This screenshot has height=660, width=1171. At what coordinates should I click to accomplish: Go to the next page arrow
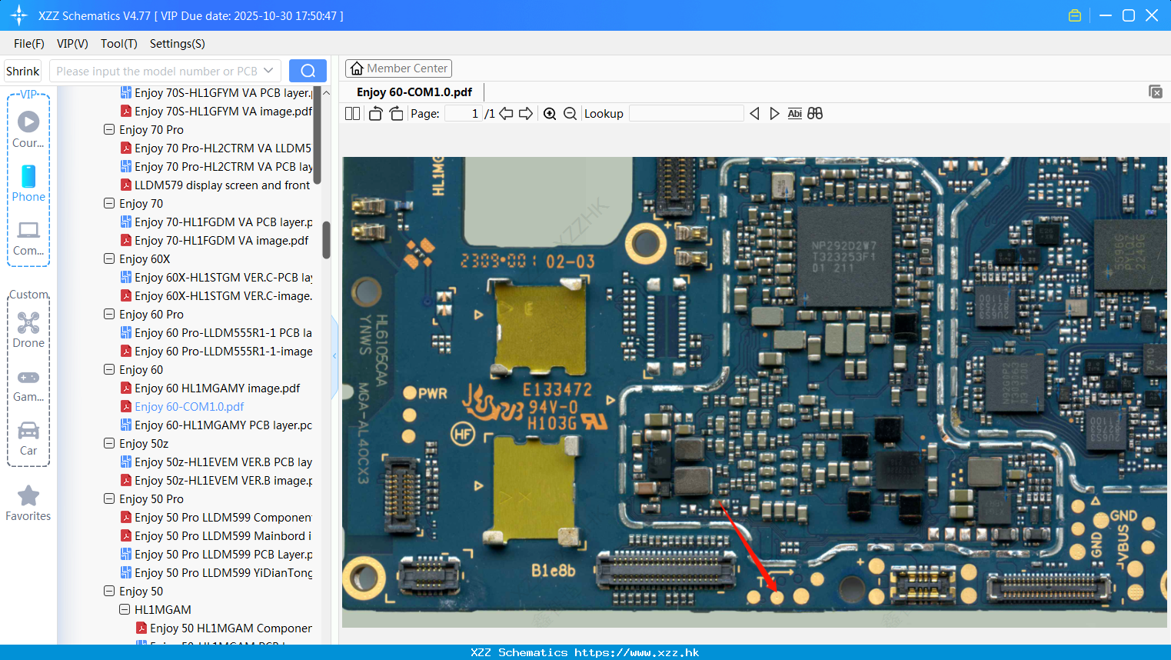pos(526,114)
